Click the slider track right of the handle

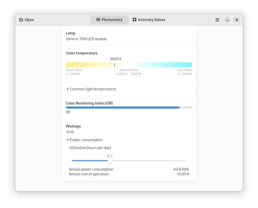tap(151, 161)
